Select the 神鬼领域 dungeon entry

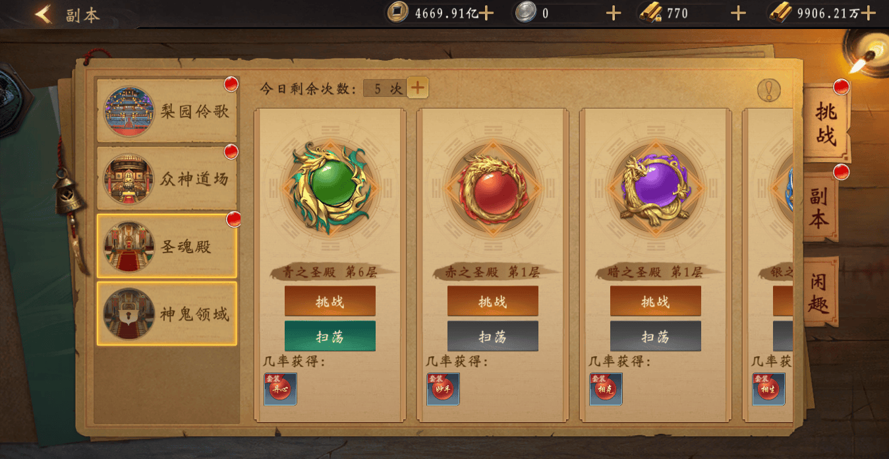pos(167,314)
